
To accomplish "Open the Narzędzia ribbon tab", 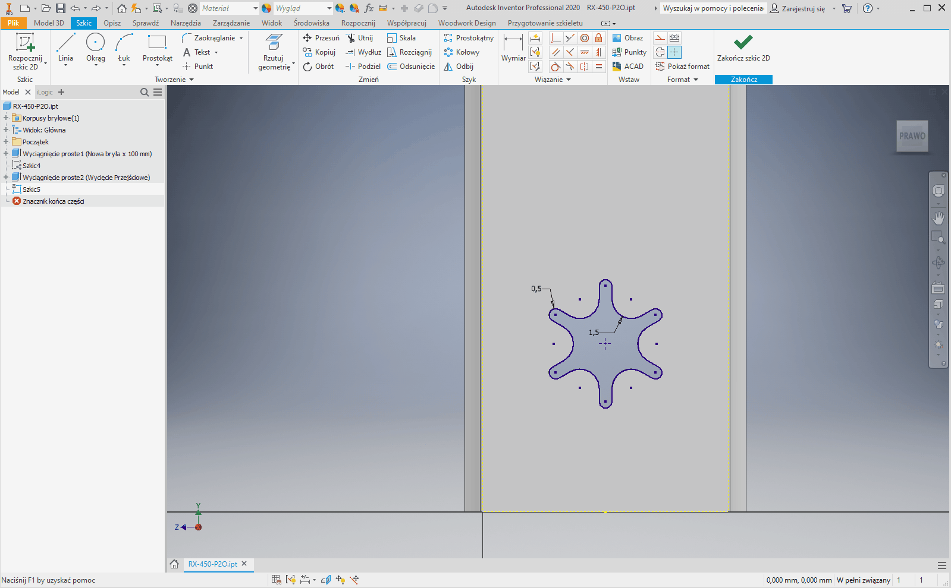I will (x=186, y=23).
